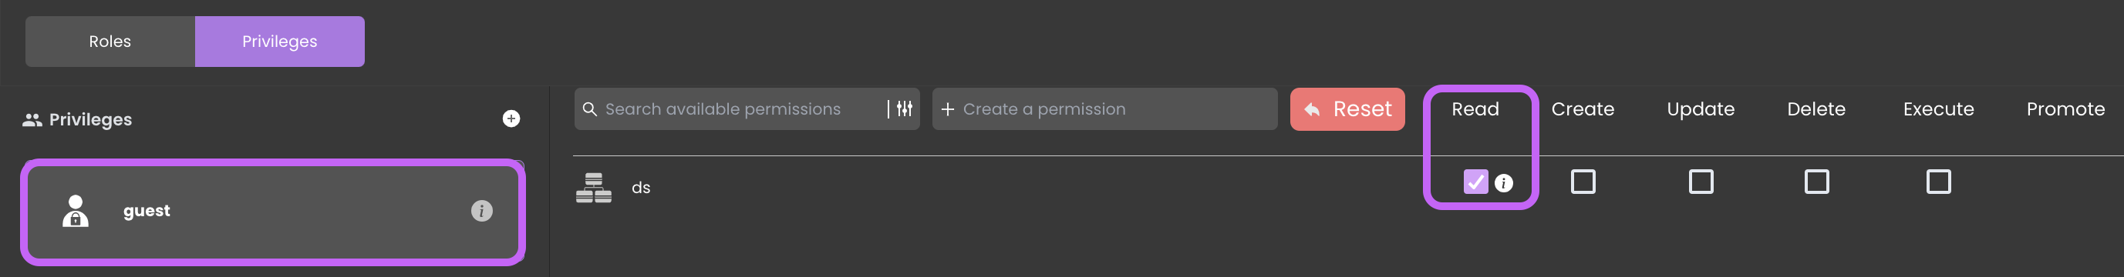
Task: Open Read permission info icon for ds
Action: (x=1504, y=182)
